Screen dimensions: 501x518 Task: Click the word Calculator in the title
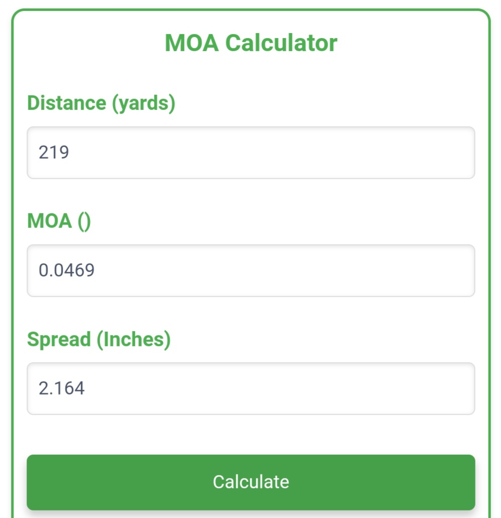pyautogui.click(x=281, y=43)
